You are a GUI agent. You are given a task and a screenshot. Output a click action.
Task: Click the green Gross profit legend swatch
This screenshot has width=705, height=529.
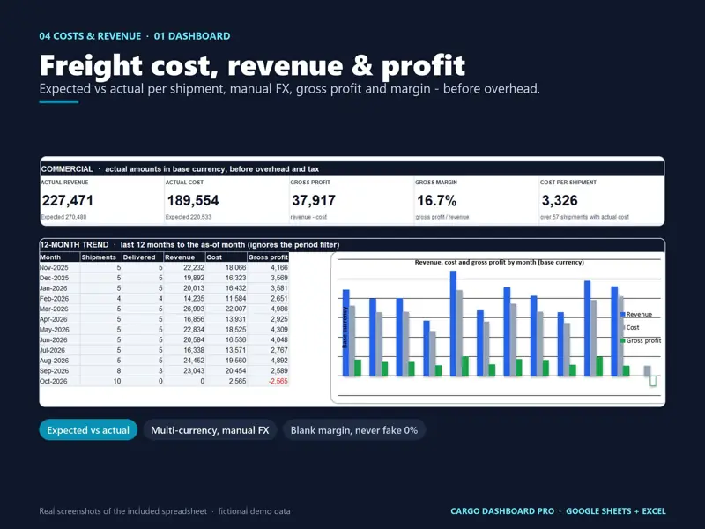[623, 340]
